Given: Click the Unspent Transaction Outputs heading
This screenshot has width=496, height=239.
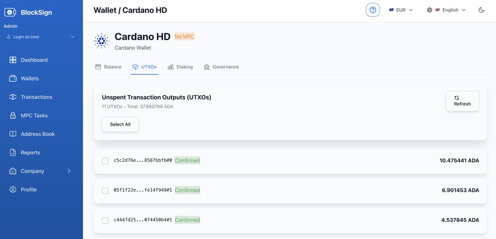Looking at the screenshot, I should (x=157, y=98).
